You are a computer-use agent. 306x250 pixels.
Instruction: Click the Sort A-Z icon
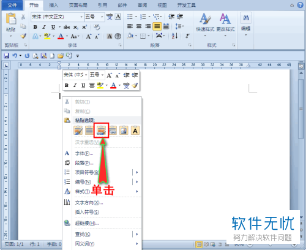click(x=174, y=36)
